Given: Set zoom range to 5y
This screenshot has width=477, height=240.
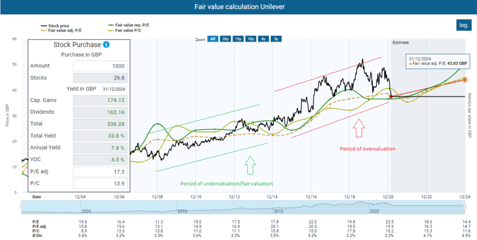Looking at the screenshot, I should point(276,39).
